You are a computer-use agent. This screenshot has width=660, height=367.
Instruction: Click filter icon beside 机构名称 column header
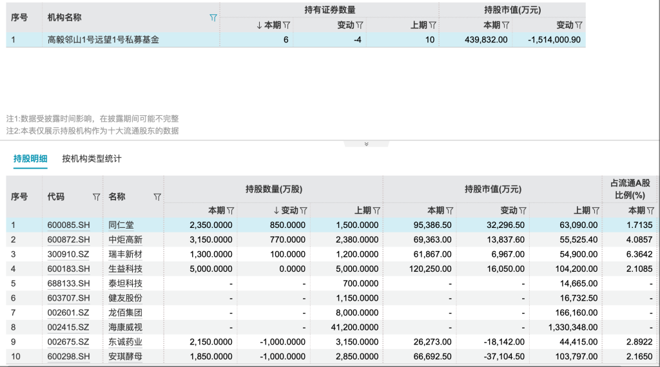(x=213, y=18)
